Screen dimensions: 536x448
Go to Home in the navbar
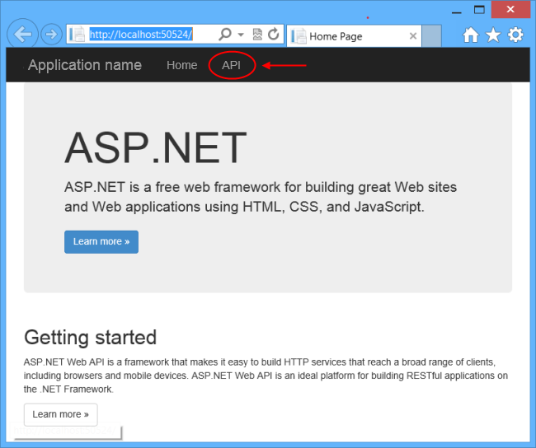pyautogui.click(x=182, y=65)
